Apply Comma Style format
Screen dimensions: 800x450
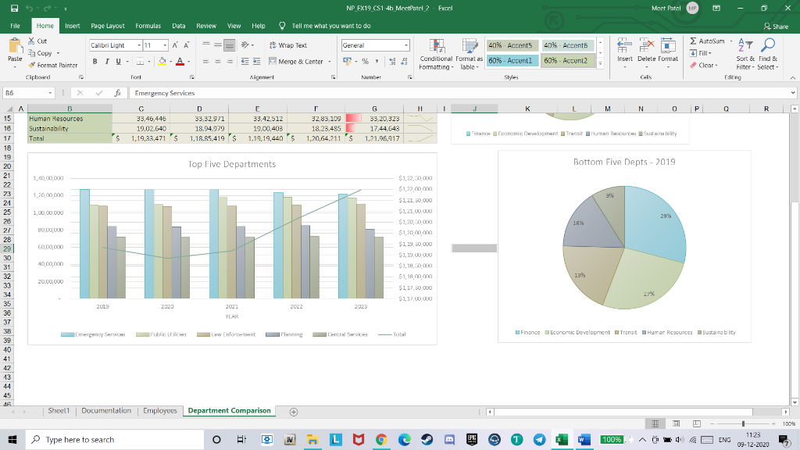377,61
